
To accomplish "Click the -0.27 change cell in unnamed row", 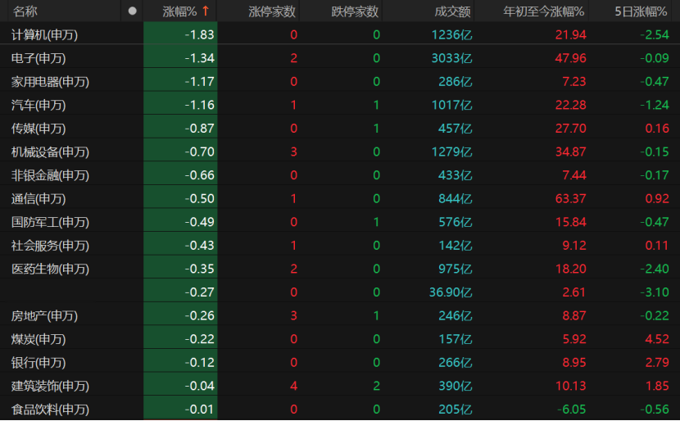I will [x=180, y=292].
